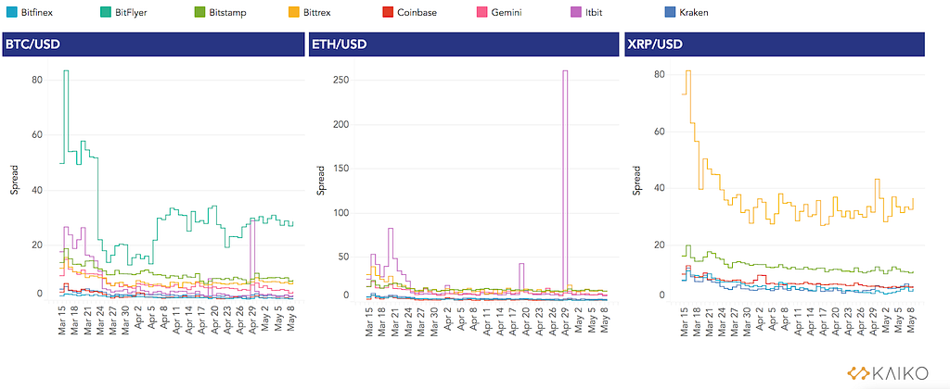950x389 pixels.
Task: Select the ETH/USD chart header
Action: 463,44
